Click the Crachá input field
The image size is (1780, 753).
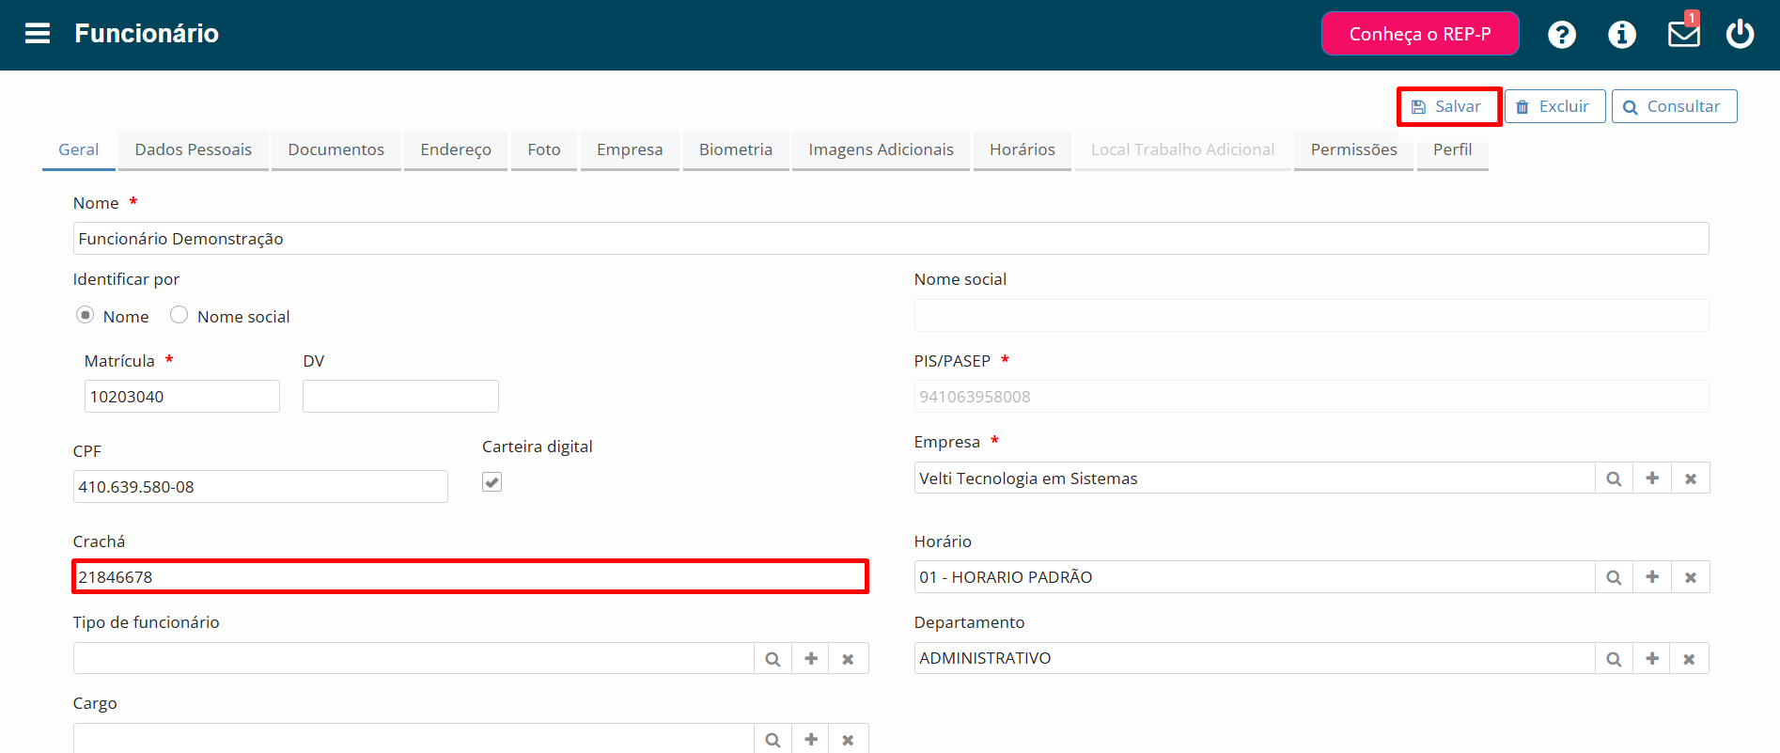tap(470, 577)
